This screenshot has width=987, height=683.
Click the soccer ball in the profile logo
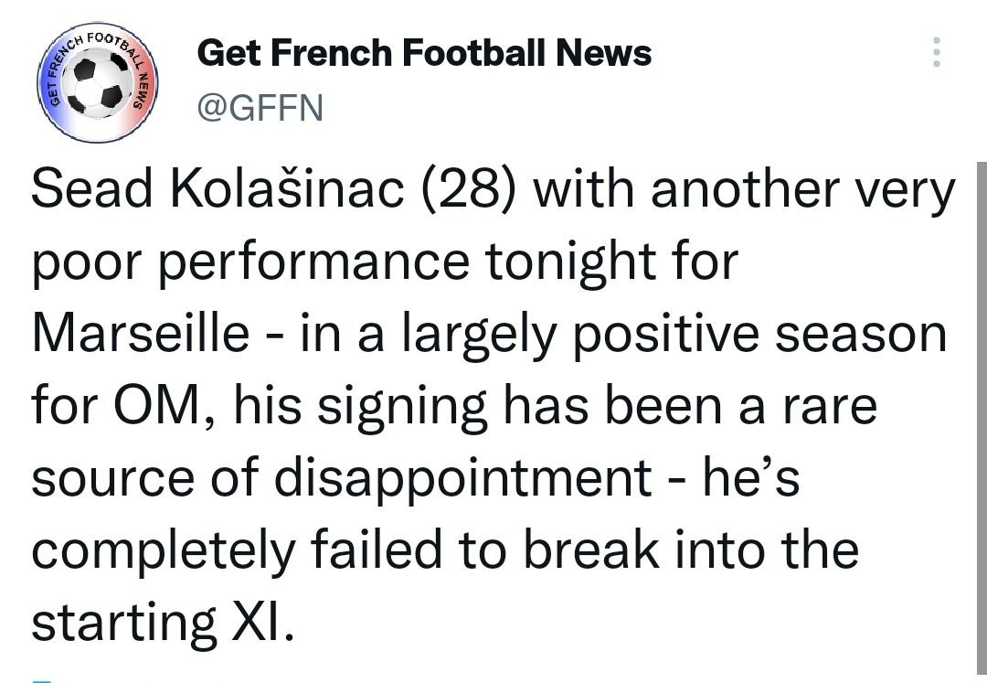point(97,83)
